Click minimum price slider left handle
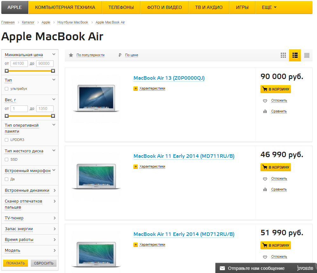This screenshot has width=317, height=273. click(7, 71)
